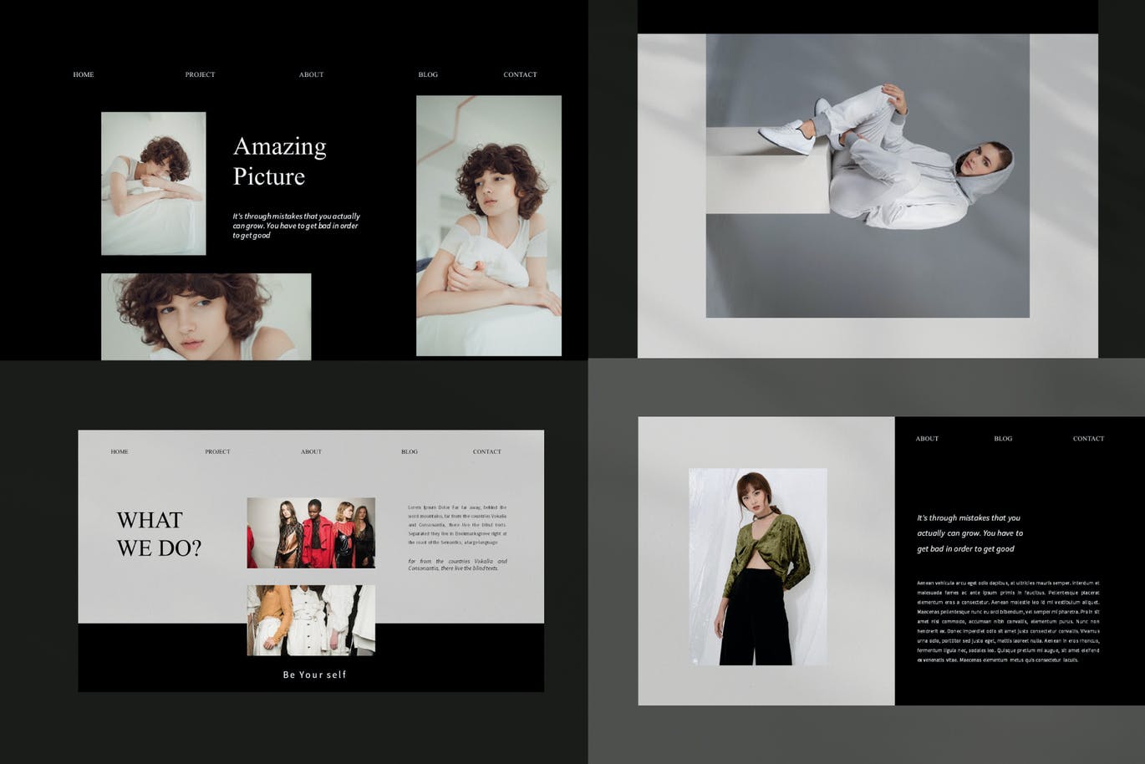Click CONTACT on the Amazing Picture page
Image resolution: width=1145 pixels, height=764 pixels.
click(x=520, y=74)
